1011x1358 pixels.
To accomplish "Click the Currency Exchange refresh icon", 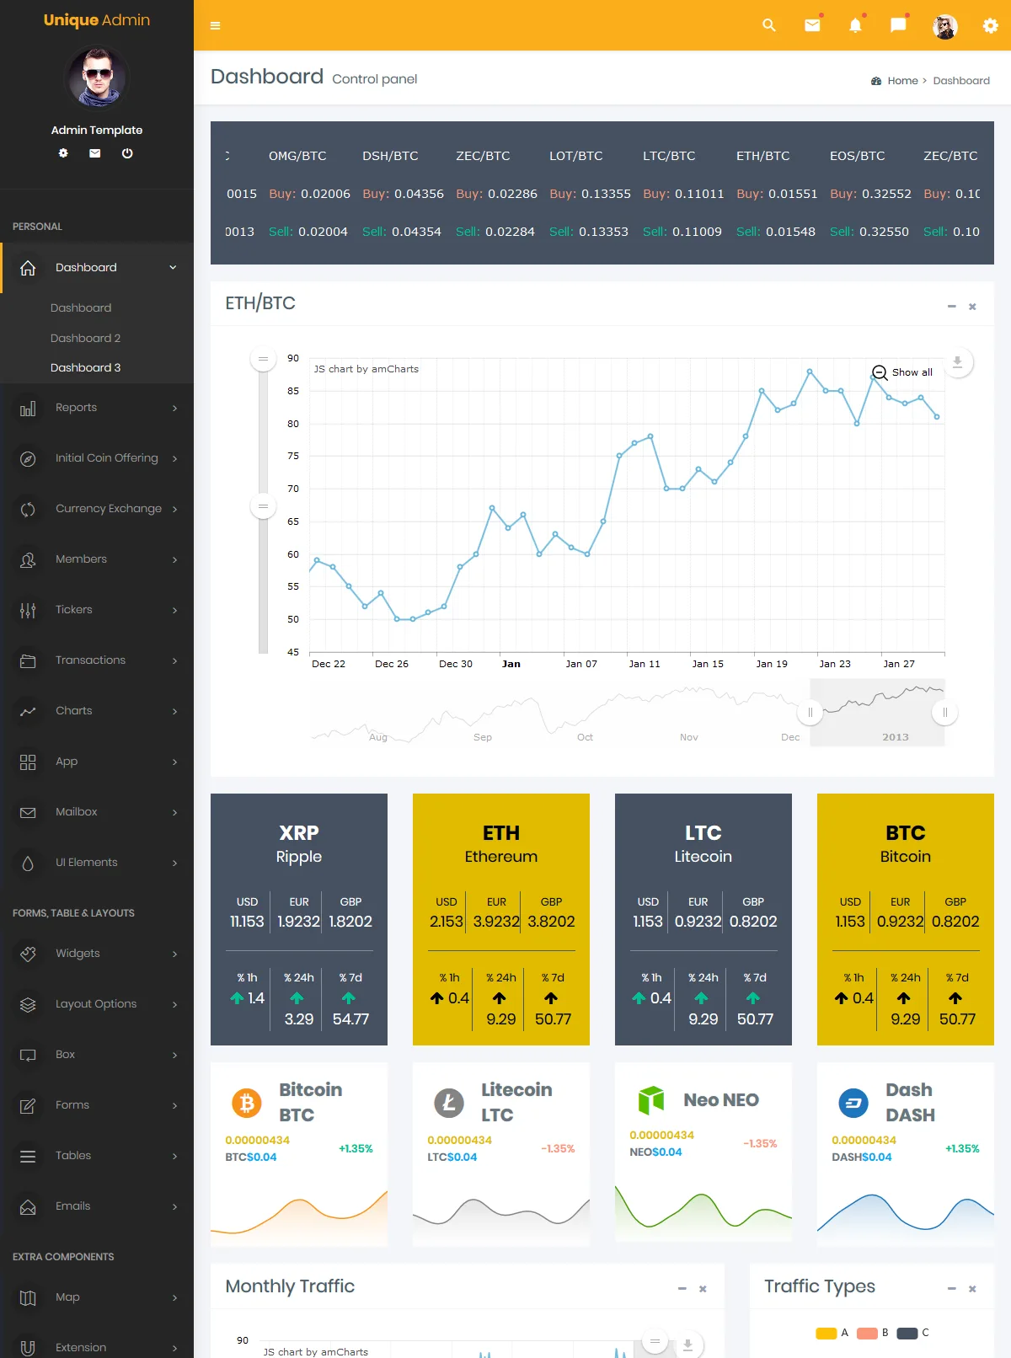I will point(28,510).
